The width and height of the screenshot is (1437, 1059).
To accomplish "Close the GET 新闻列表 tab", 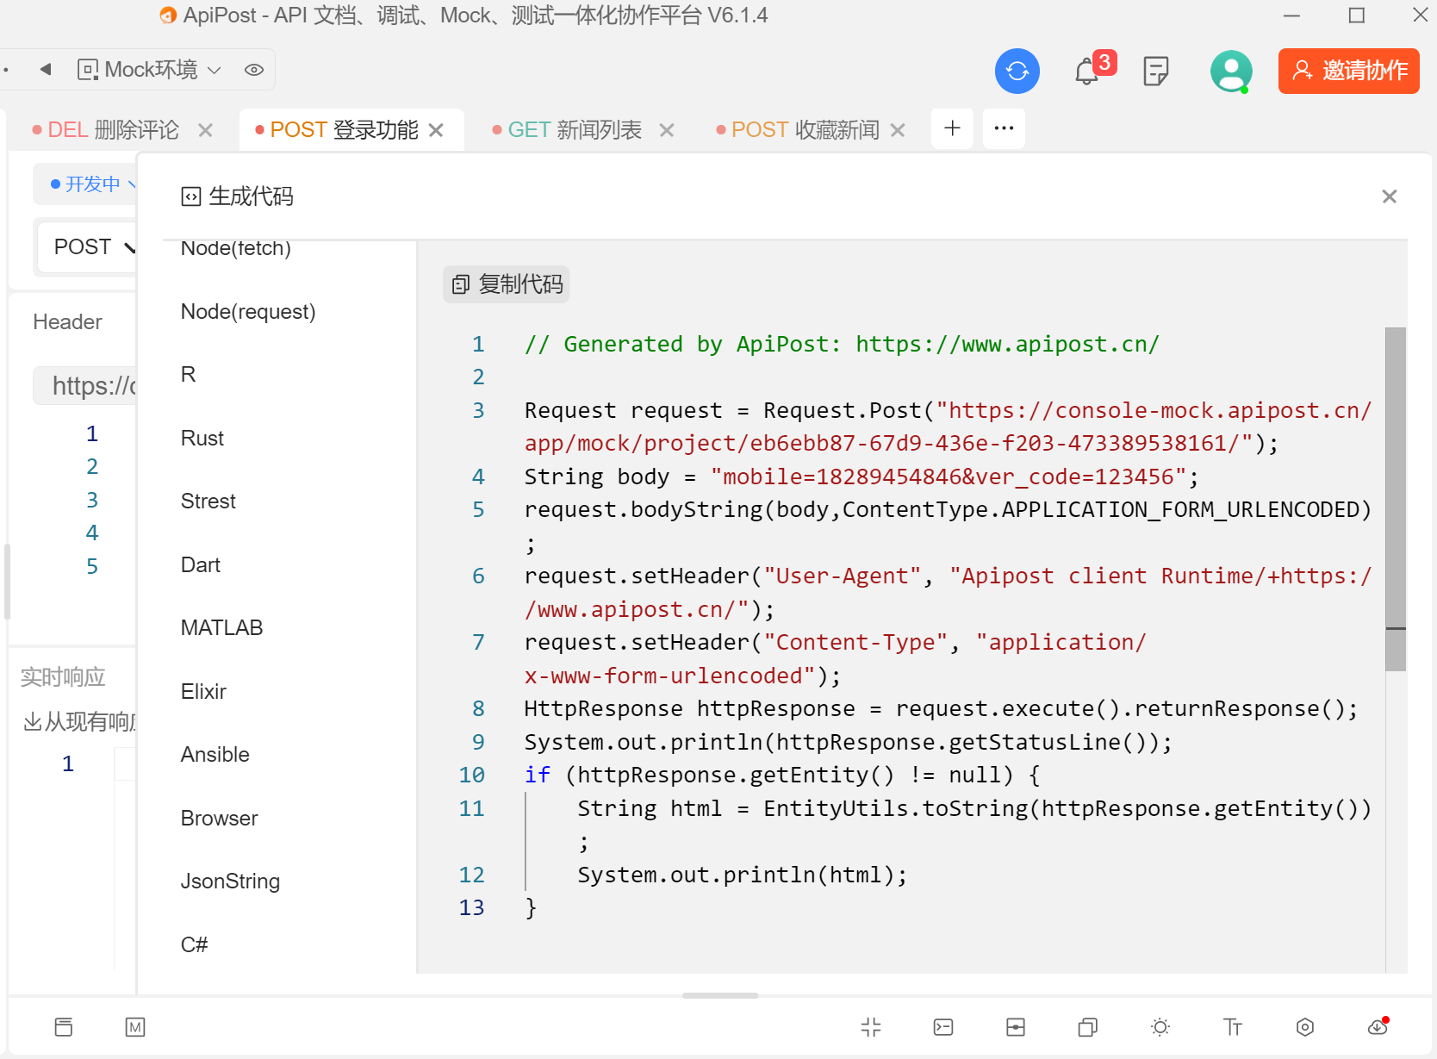I will [x=667, y=130].
